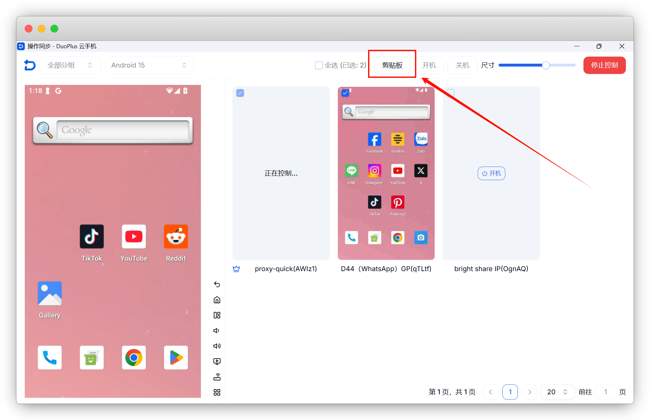650x420 pixels.
Task: Click the 尺寸 size slider handle
Action: pyautogui.click(x=546, y=65)
